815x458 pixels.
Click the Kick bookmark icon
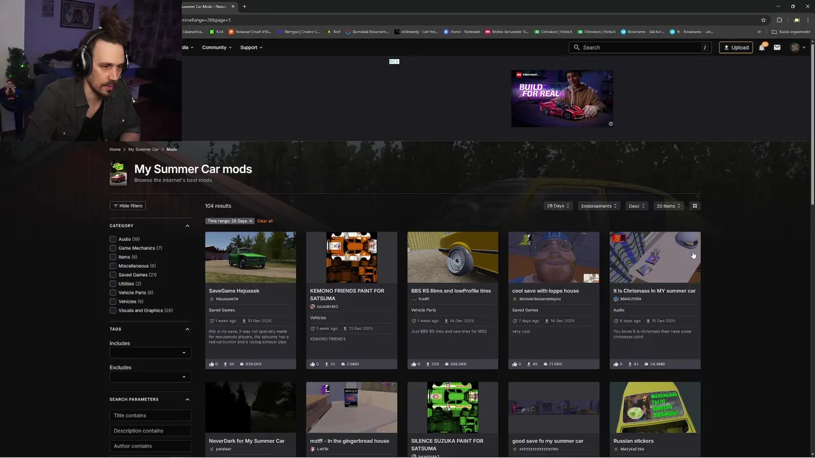tap(213, 31)
